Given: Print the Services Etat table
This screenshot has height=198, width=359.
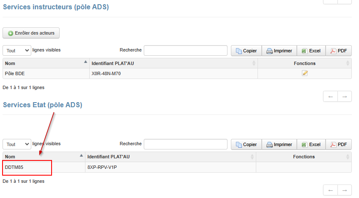Looking at the screenshot, I should (x=279, y=144).
